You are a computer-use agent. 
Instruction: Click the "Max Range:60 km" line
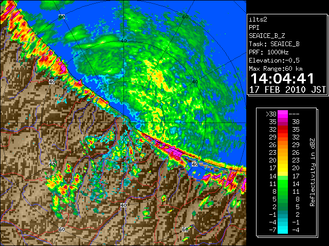[x=276, y=69]
